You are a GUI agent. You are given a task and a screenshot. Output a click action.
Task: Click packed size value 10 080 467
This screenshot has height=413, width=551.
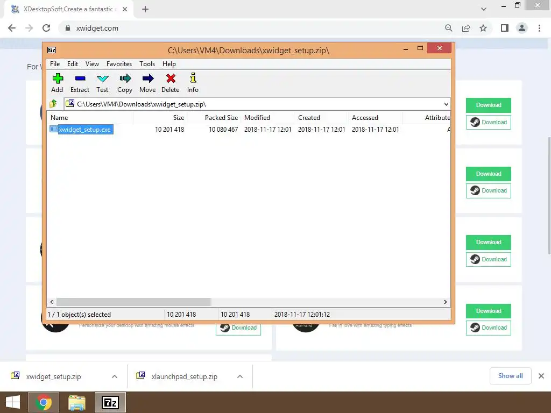pyautogui.click(x=223, y=130)
